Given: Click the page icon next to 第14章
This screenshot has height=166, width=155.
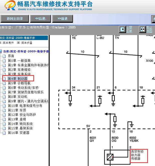Looking at the screenshot, I should click(x=4, y=124).
